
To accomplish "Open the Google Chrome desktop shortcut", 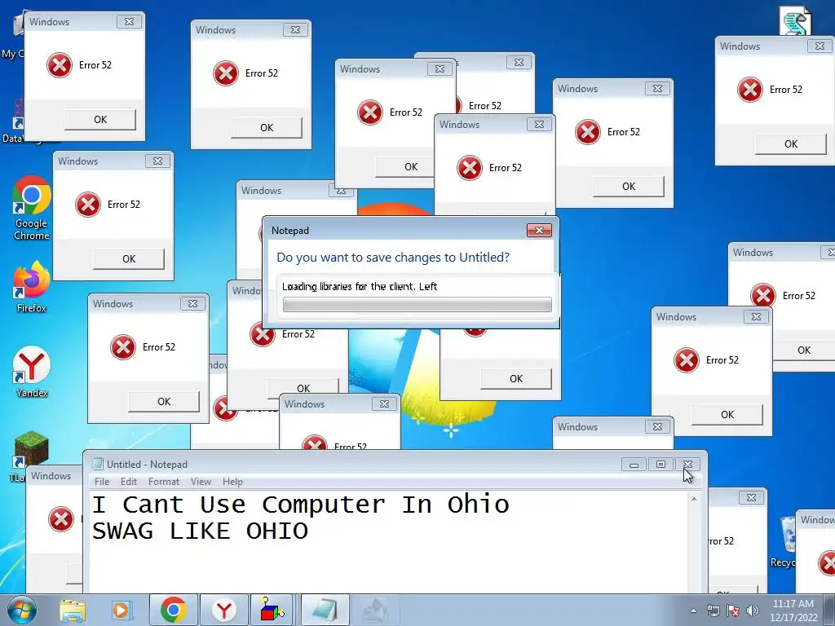I will point(32,208).
